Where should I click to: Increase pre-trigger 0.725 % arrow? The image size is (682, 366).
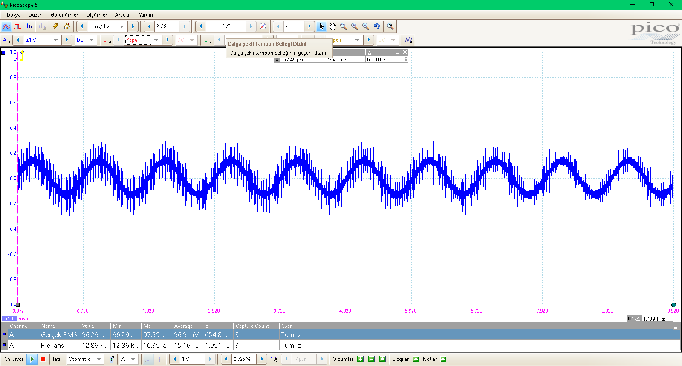pyautogui.click(x=262, y=359)
